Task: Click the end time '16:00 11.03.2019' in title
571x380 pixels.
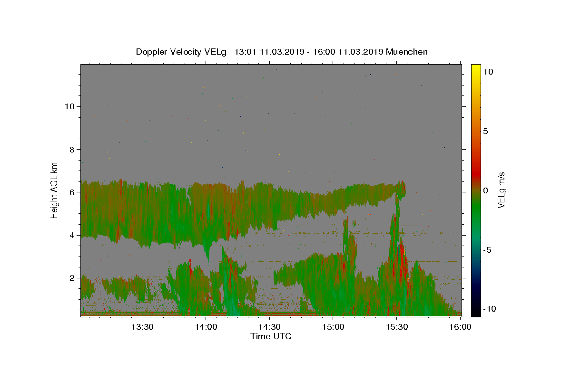Action: tap(349, 52)
